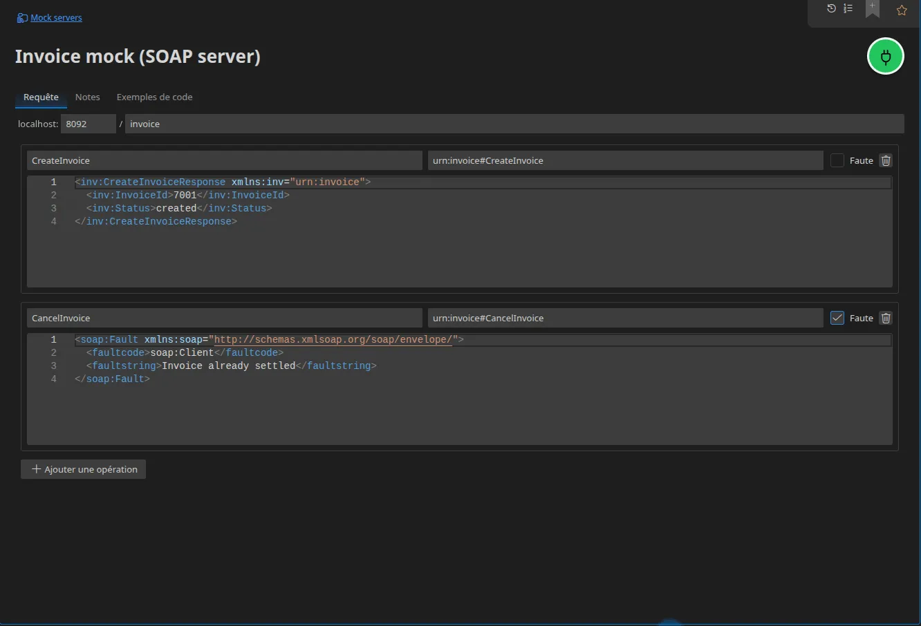Viewport: 921px width, 626px height.
Task: Delete the CancelInvoice operation
Action: (x=886, y=318)
